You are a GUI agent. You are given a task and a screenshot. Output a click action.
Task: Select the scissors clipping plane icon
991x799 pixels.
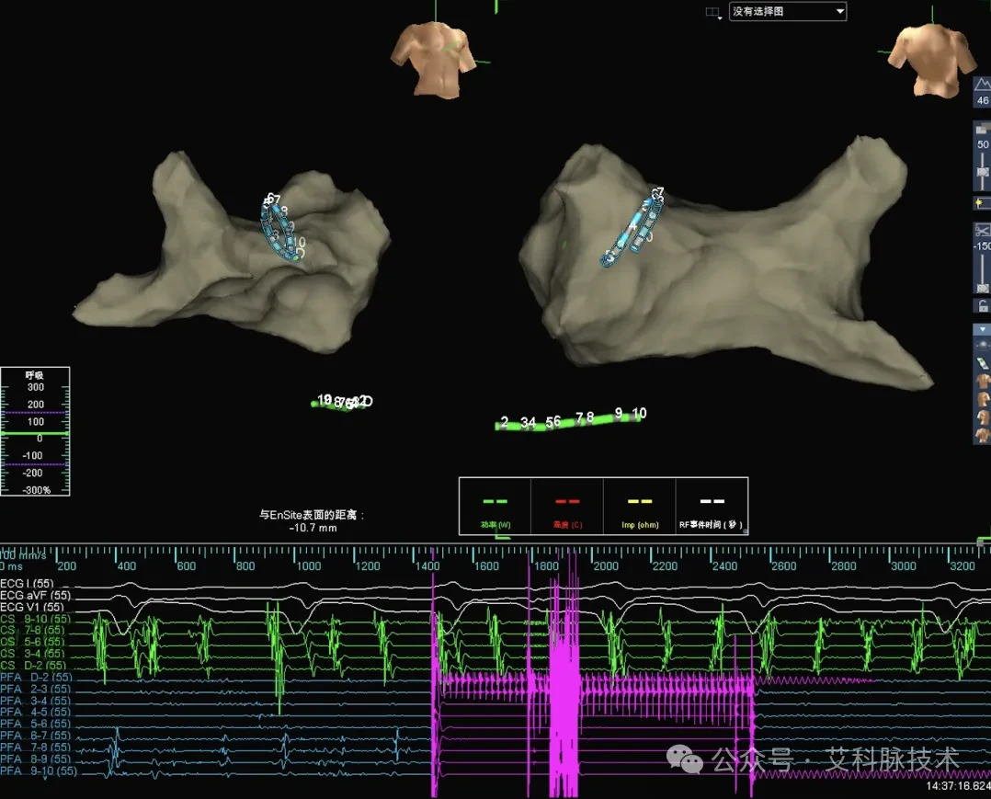click(982, 231)
